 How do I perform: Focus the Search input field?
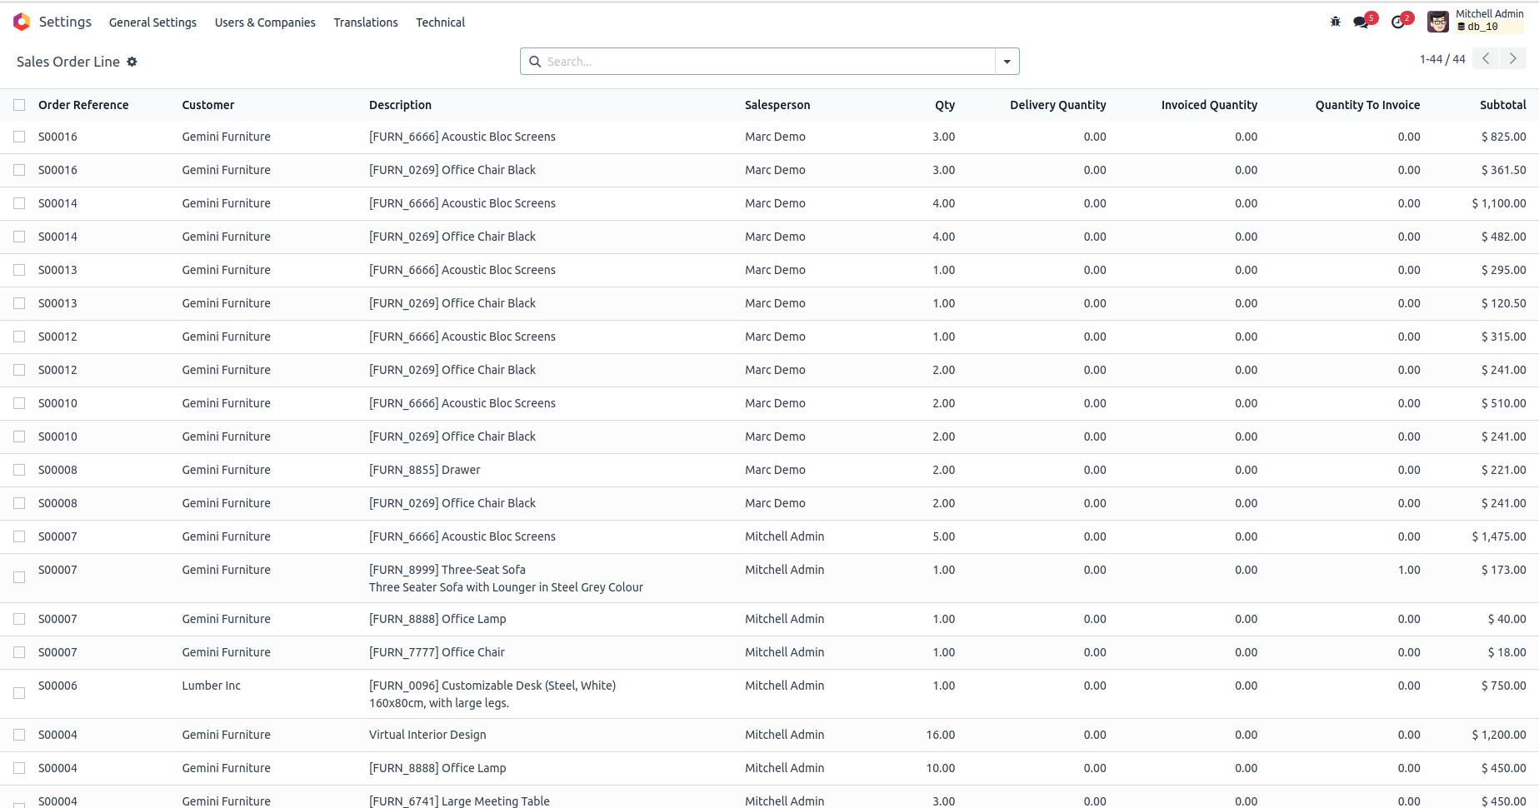pos(767,62)
